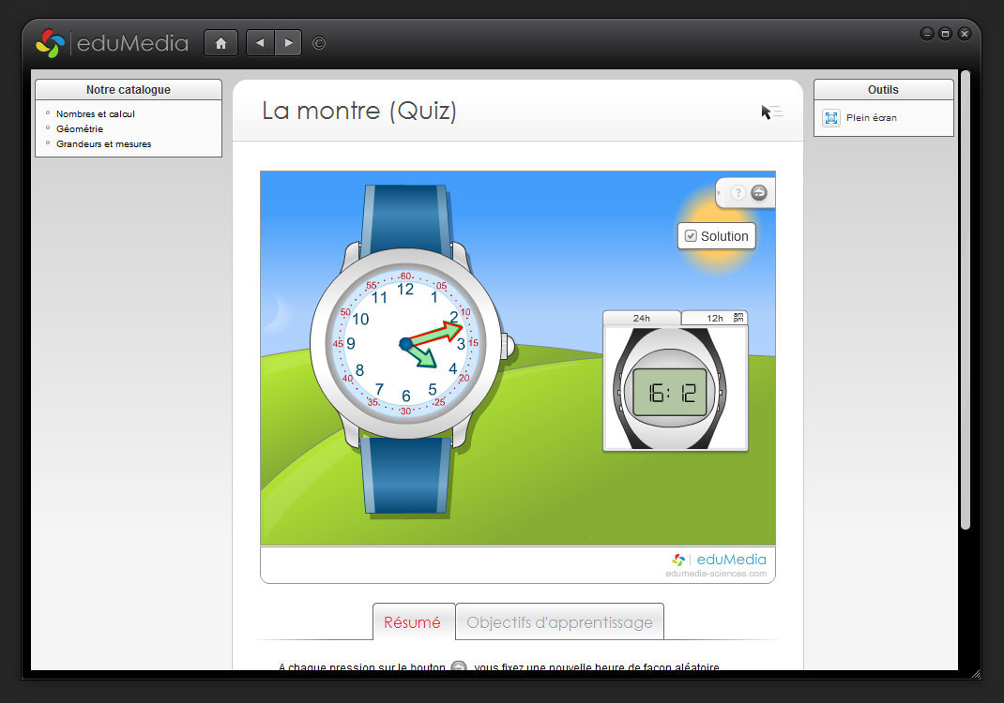Switch digital watch to 24h mode
This screenshot has width=1004, height=703.
click(x=641, y=318)
